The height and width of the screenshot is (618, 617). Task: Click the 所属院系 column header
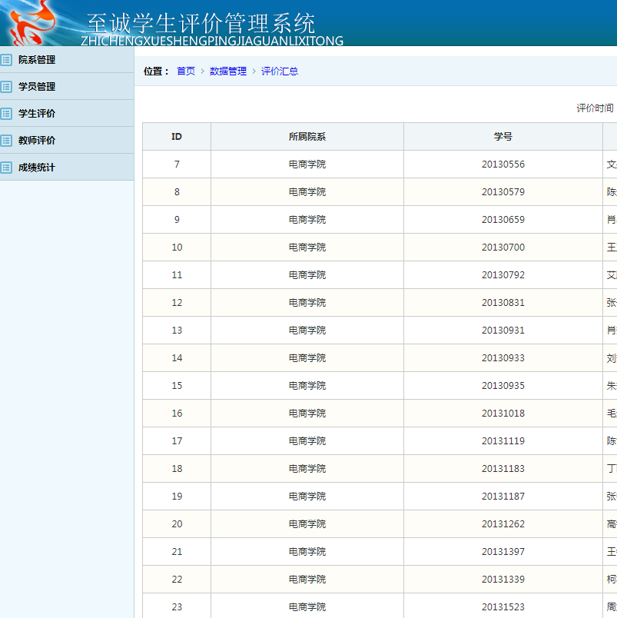point(307,137)
